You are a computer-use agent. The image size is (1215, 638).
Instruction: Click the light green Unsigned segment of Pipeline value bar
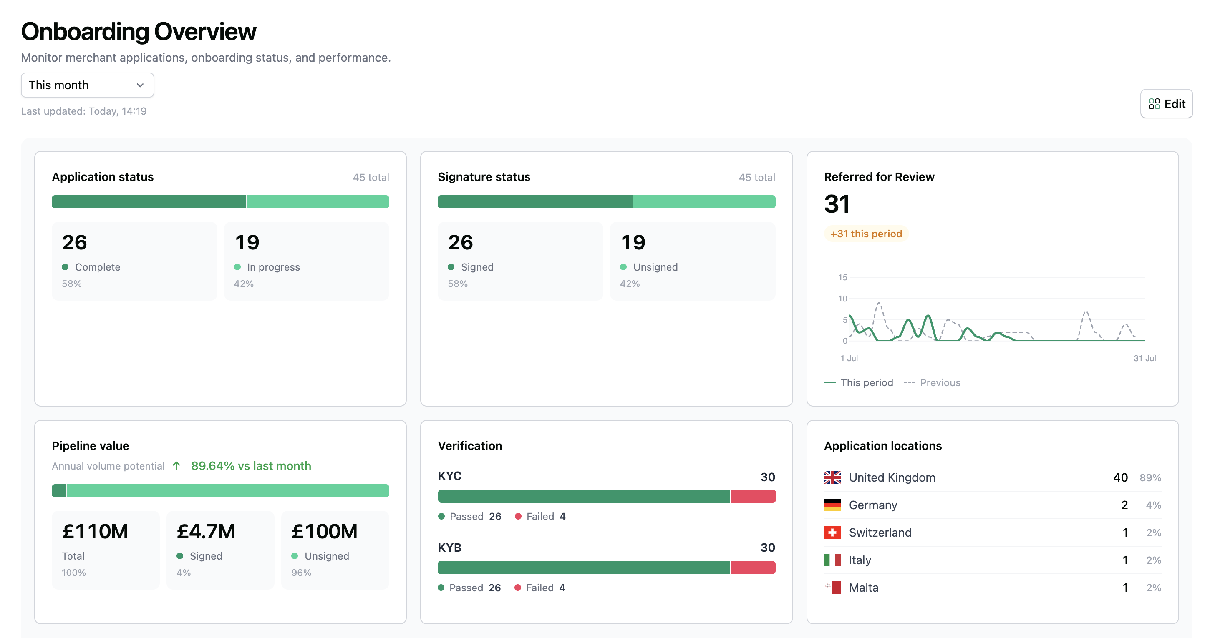pos(228,490)
